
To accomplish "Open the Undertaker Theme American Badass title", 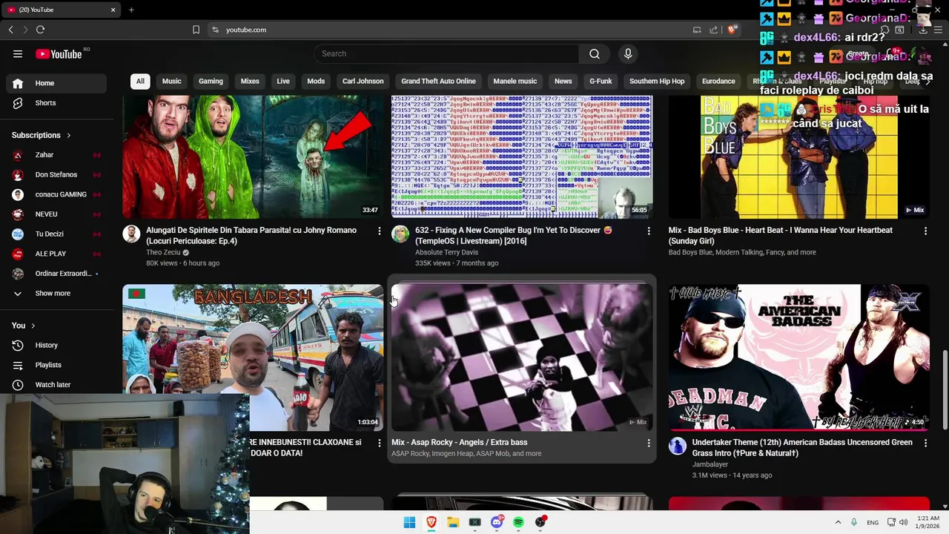I will click(x=802, y=447).
